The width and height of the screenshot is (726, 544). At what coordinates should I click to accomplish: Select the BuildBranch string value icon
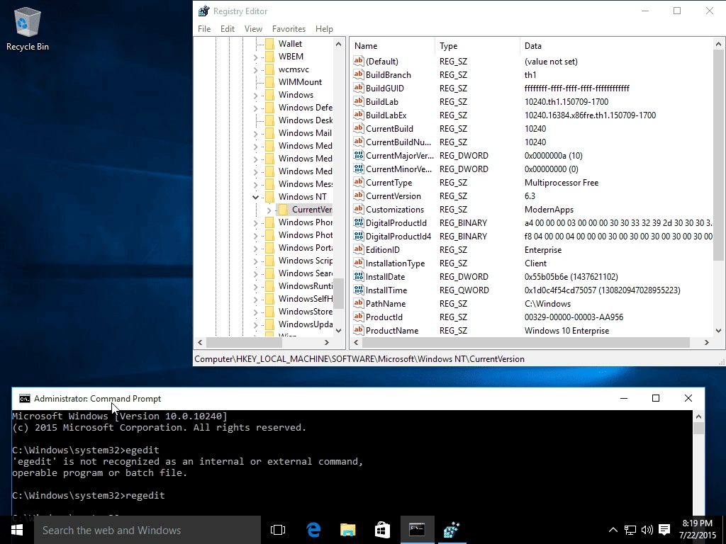358,74
